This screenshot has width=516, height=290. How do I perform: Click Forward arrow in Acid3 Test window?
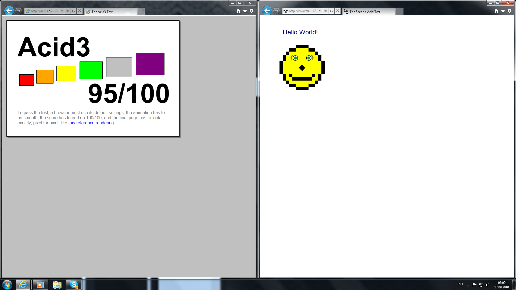tap(19, 11)
